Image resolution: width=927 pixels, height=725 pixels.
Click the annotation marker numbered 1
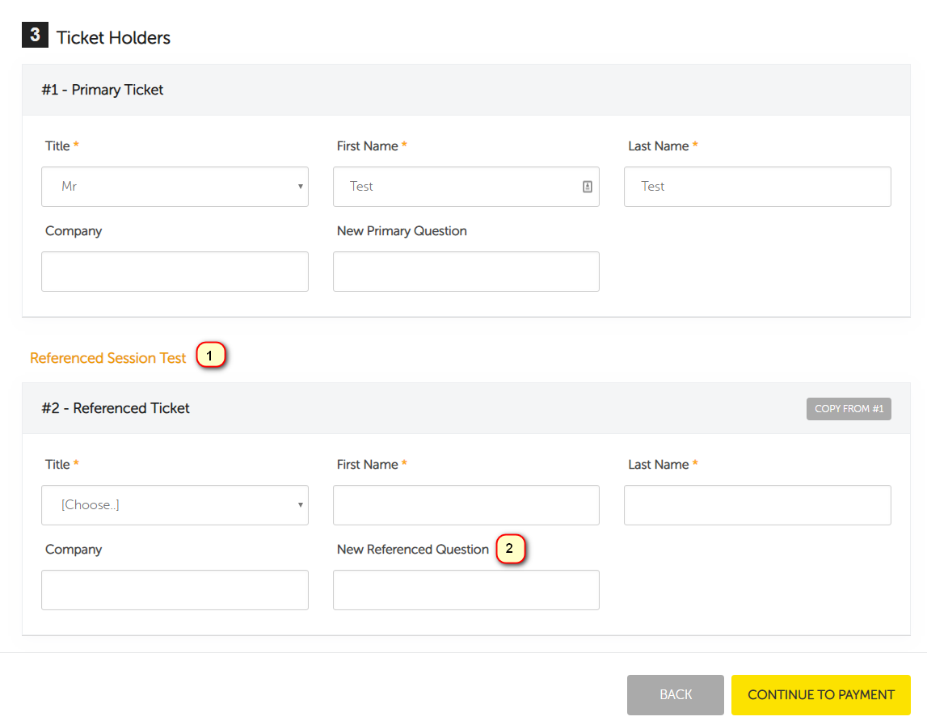point(211,356)
